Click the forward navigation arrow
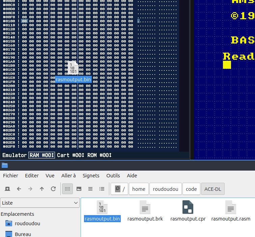 pyautogui.click(x=30, y=189)
